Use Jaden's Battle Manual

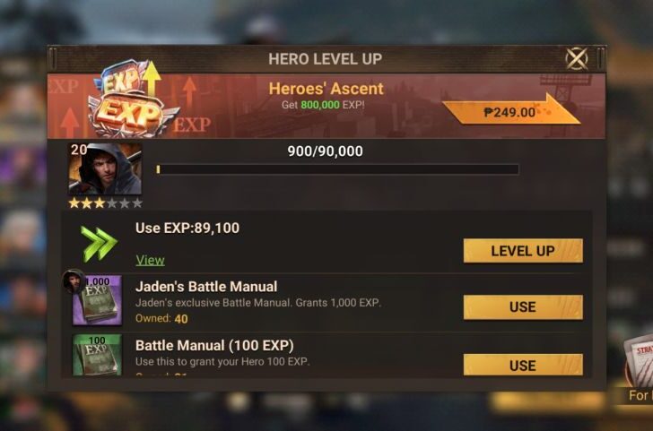click(x=523, y=307)
